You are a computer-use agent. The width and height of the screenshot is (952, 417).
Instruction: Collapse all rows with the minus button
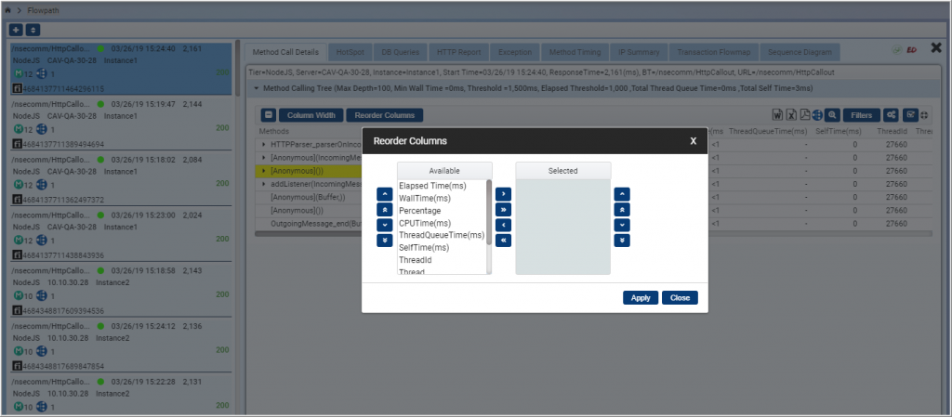pos(269,115)
